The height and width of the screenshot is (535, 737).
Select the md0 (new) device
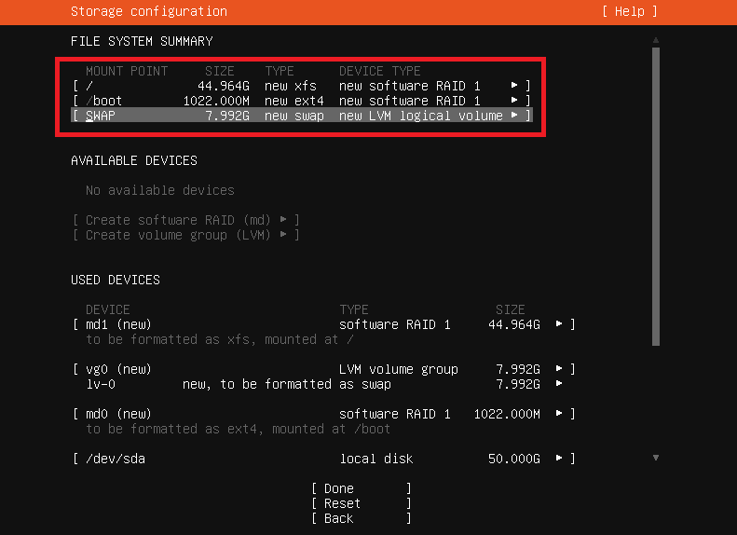click(324, 414)
